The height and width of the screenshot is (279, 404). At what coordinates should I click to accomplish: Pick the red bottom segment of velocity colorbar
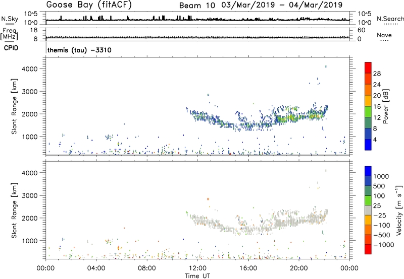pyautogui.click(x=368, y=249)
